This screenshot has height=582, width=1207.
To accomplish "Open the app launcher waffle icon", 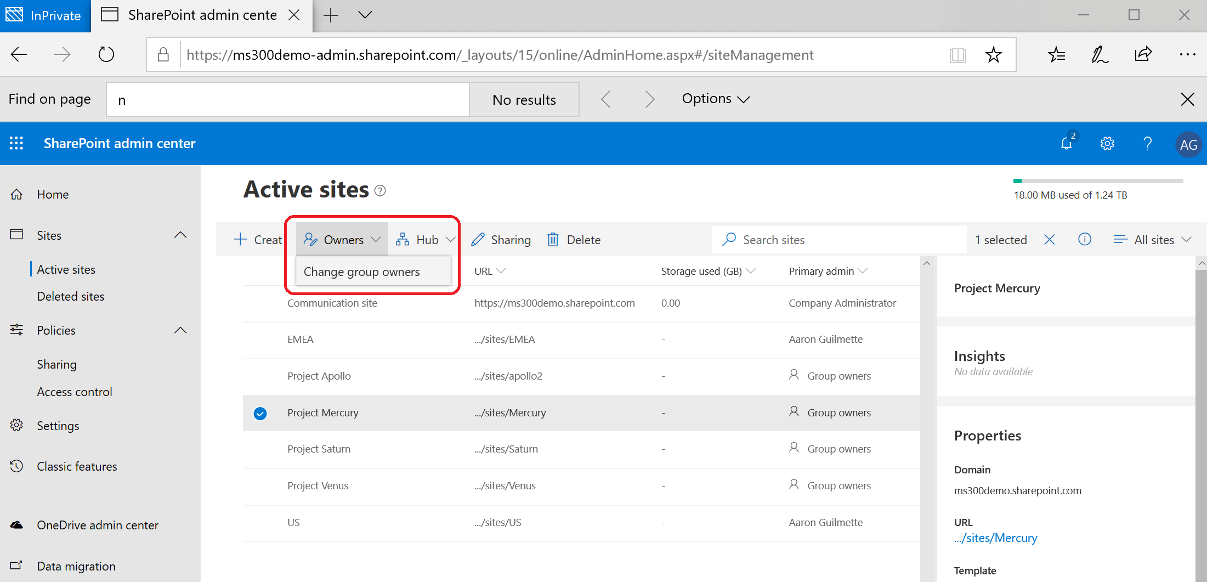I will click(16, 143).
